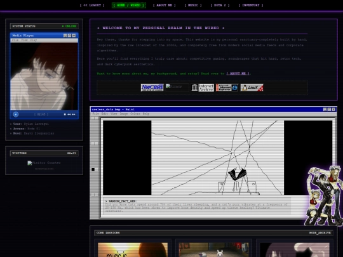Play the Media Player track
Image resolution: width=343 pixels, height=257 pixels.
(x=16, y=114)
